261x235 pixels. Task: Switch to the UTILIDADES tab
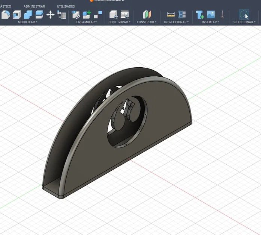pyautogui.click(x=66, y=6)
